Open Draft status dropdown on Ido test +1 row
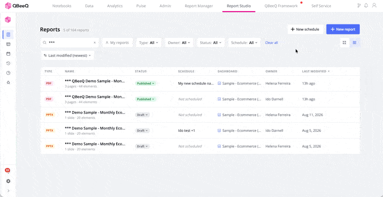 pyautogui.click(x=142, y=130)
